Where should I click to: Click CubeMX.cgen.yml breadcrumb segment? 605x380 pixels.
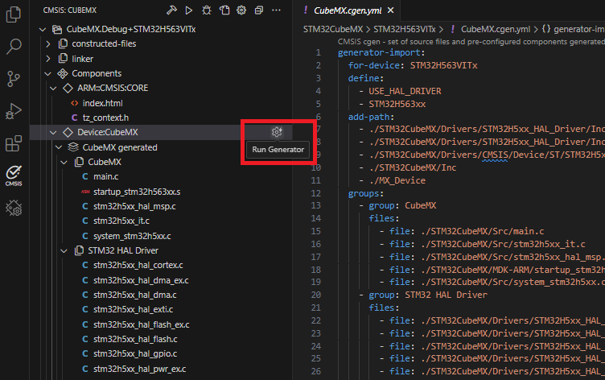(496, 29)
